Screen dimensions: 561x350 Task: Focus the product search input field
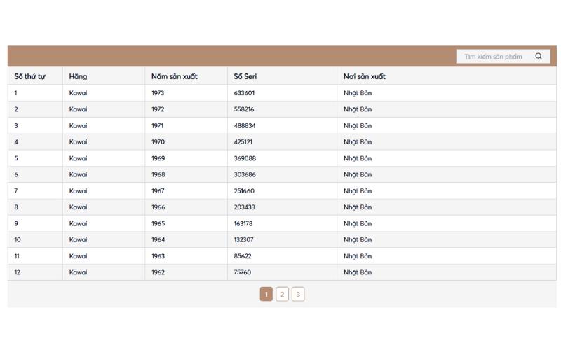(x=494, y=57)
